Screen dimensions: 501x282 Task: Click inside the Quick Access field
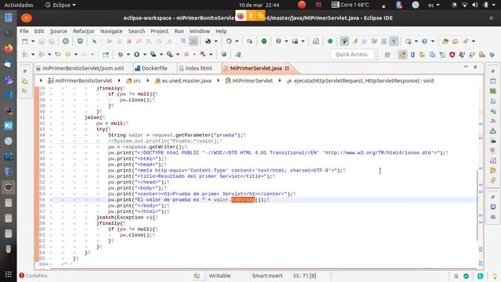pos(351,54)
